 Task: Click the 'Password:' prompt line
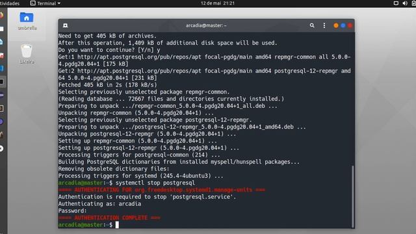click(72, 211)
